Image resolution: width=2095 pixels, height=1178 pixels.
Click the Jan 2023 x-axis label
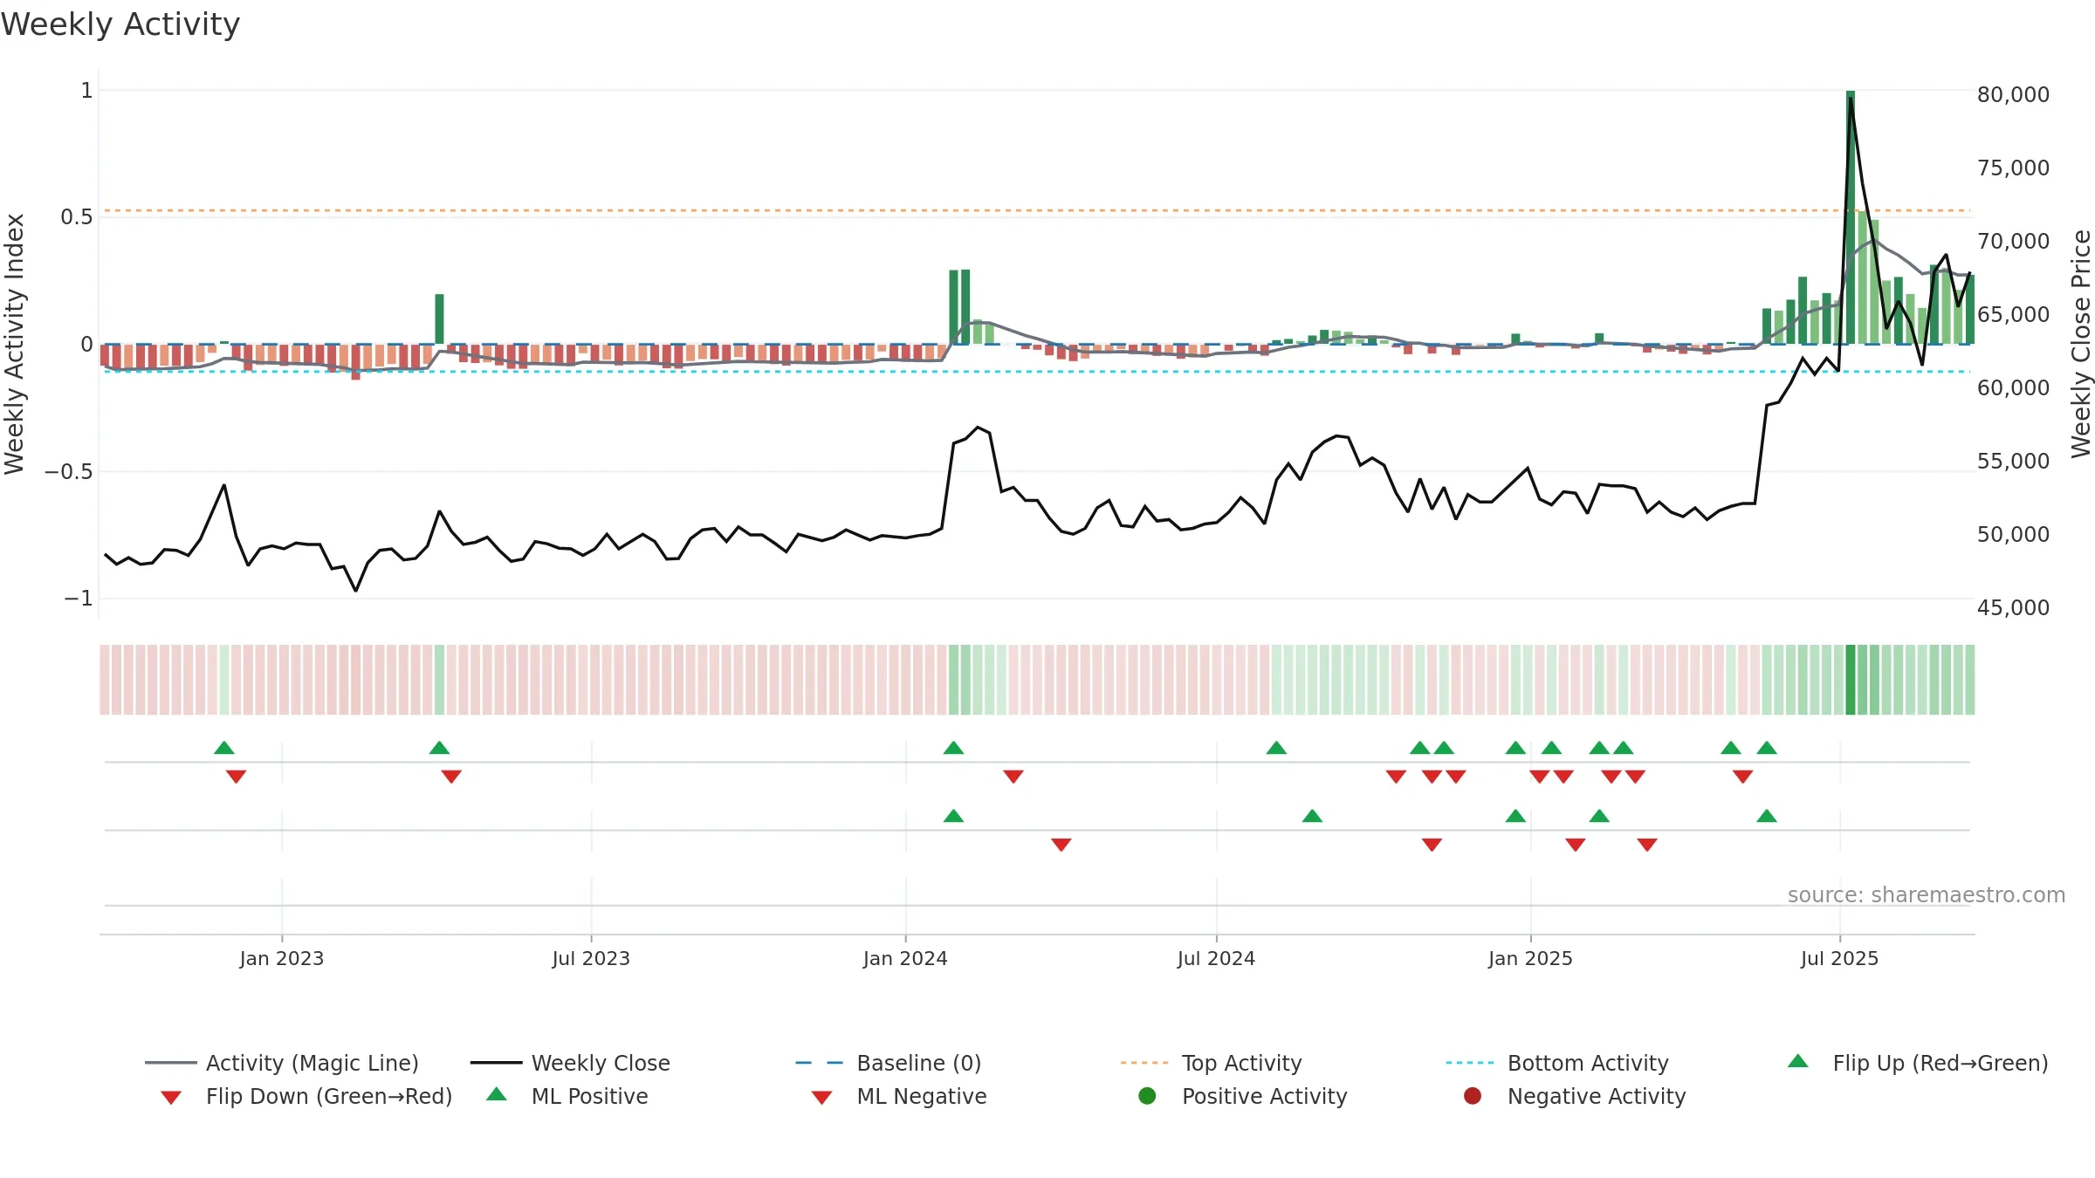point(282,958)
